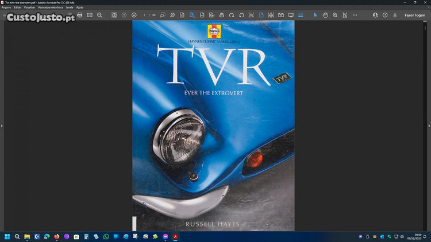
Task: Click the Windows Start button
Action: pos(7,236)
